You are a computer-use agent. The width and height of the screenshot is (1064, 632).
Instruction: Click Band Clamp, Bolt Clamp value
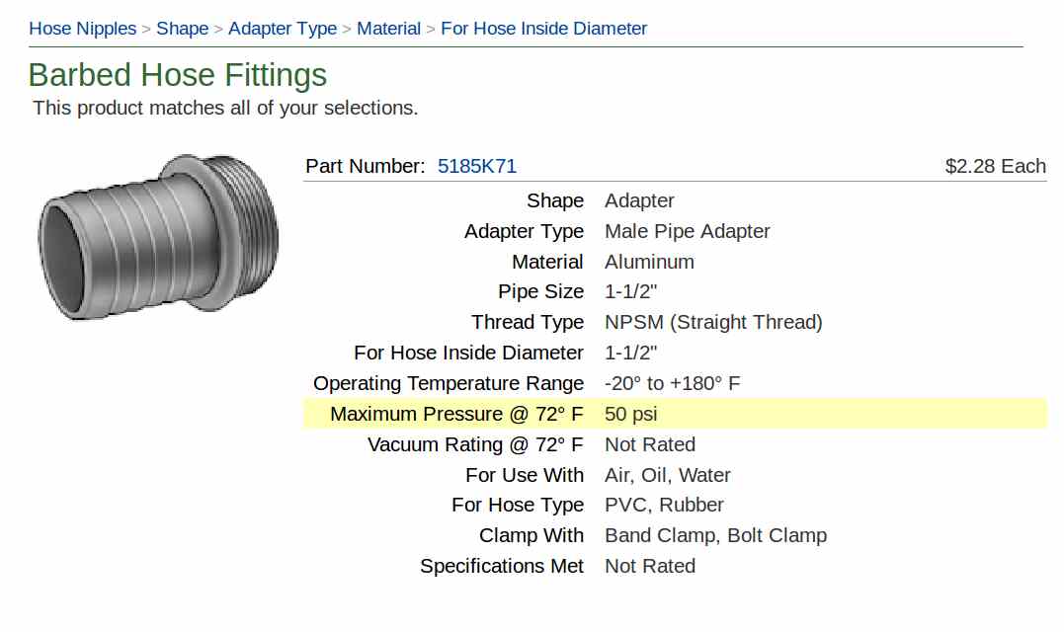pos(716,535)
